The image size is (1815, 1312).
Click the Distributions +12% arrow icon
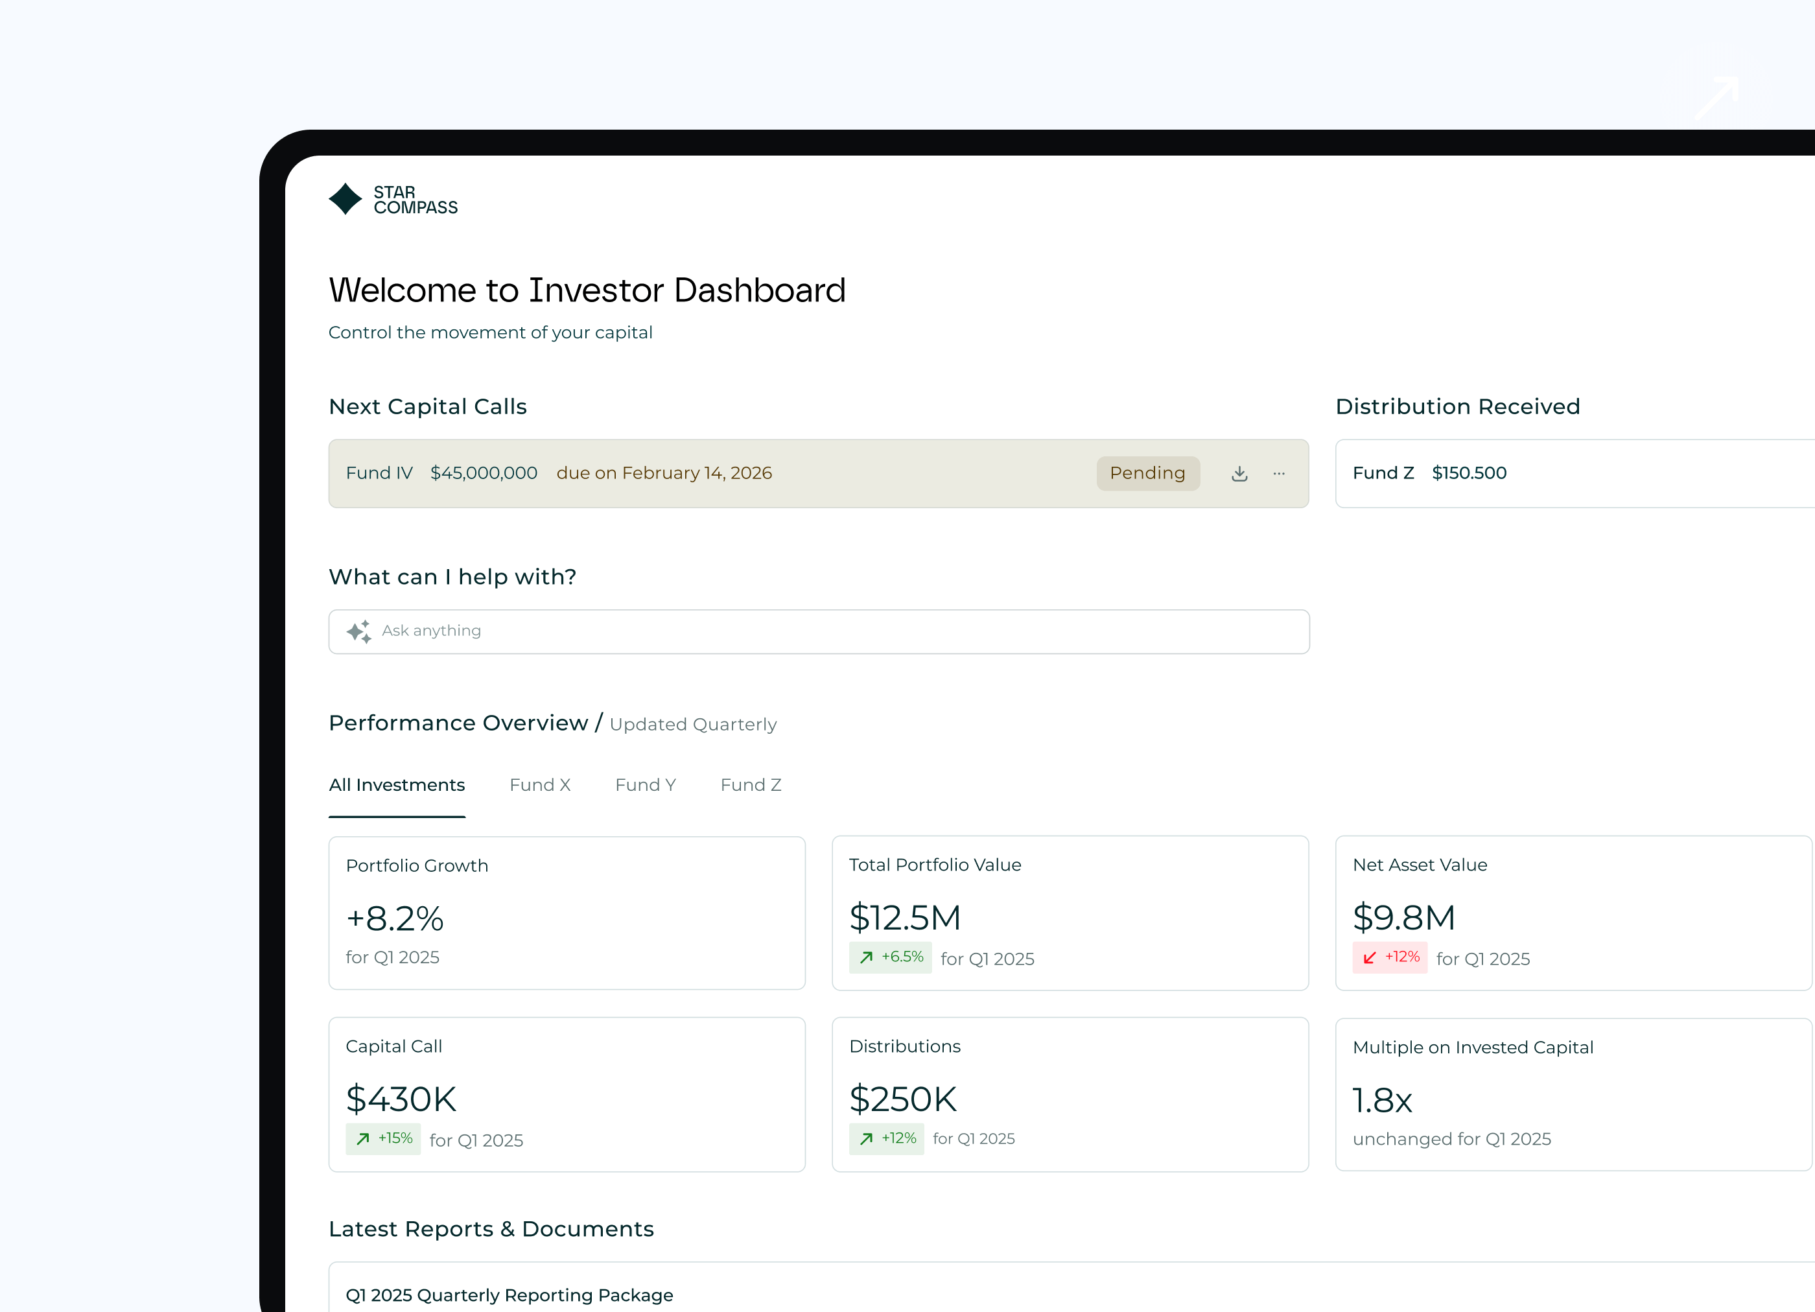click(866, 1138)
